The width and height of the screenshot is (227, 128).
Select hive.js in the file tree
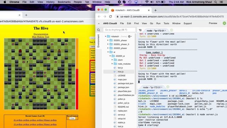pyautogui.click(x=121, y=72)
